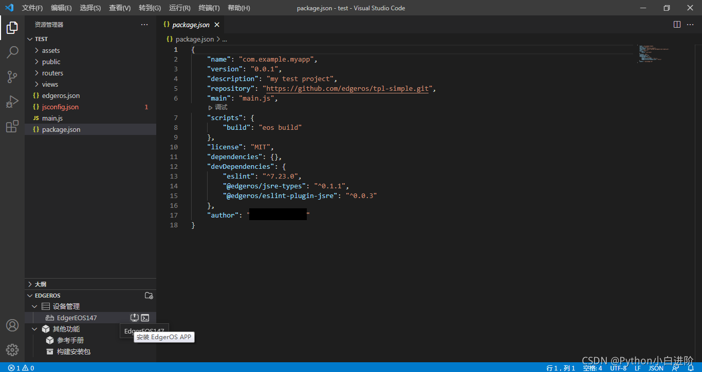Open the Explorer view in activity bar
Viewport: 702px width, 372px height.
click(12, 28)
